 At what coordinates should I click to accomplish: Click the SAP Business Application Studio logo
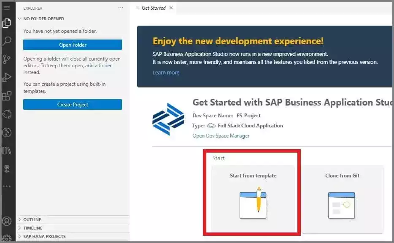coord(168,119)
